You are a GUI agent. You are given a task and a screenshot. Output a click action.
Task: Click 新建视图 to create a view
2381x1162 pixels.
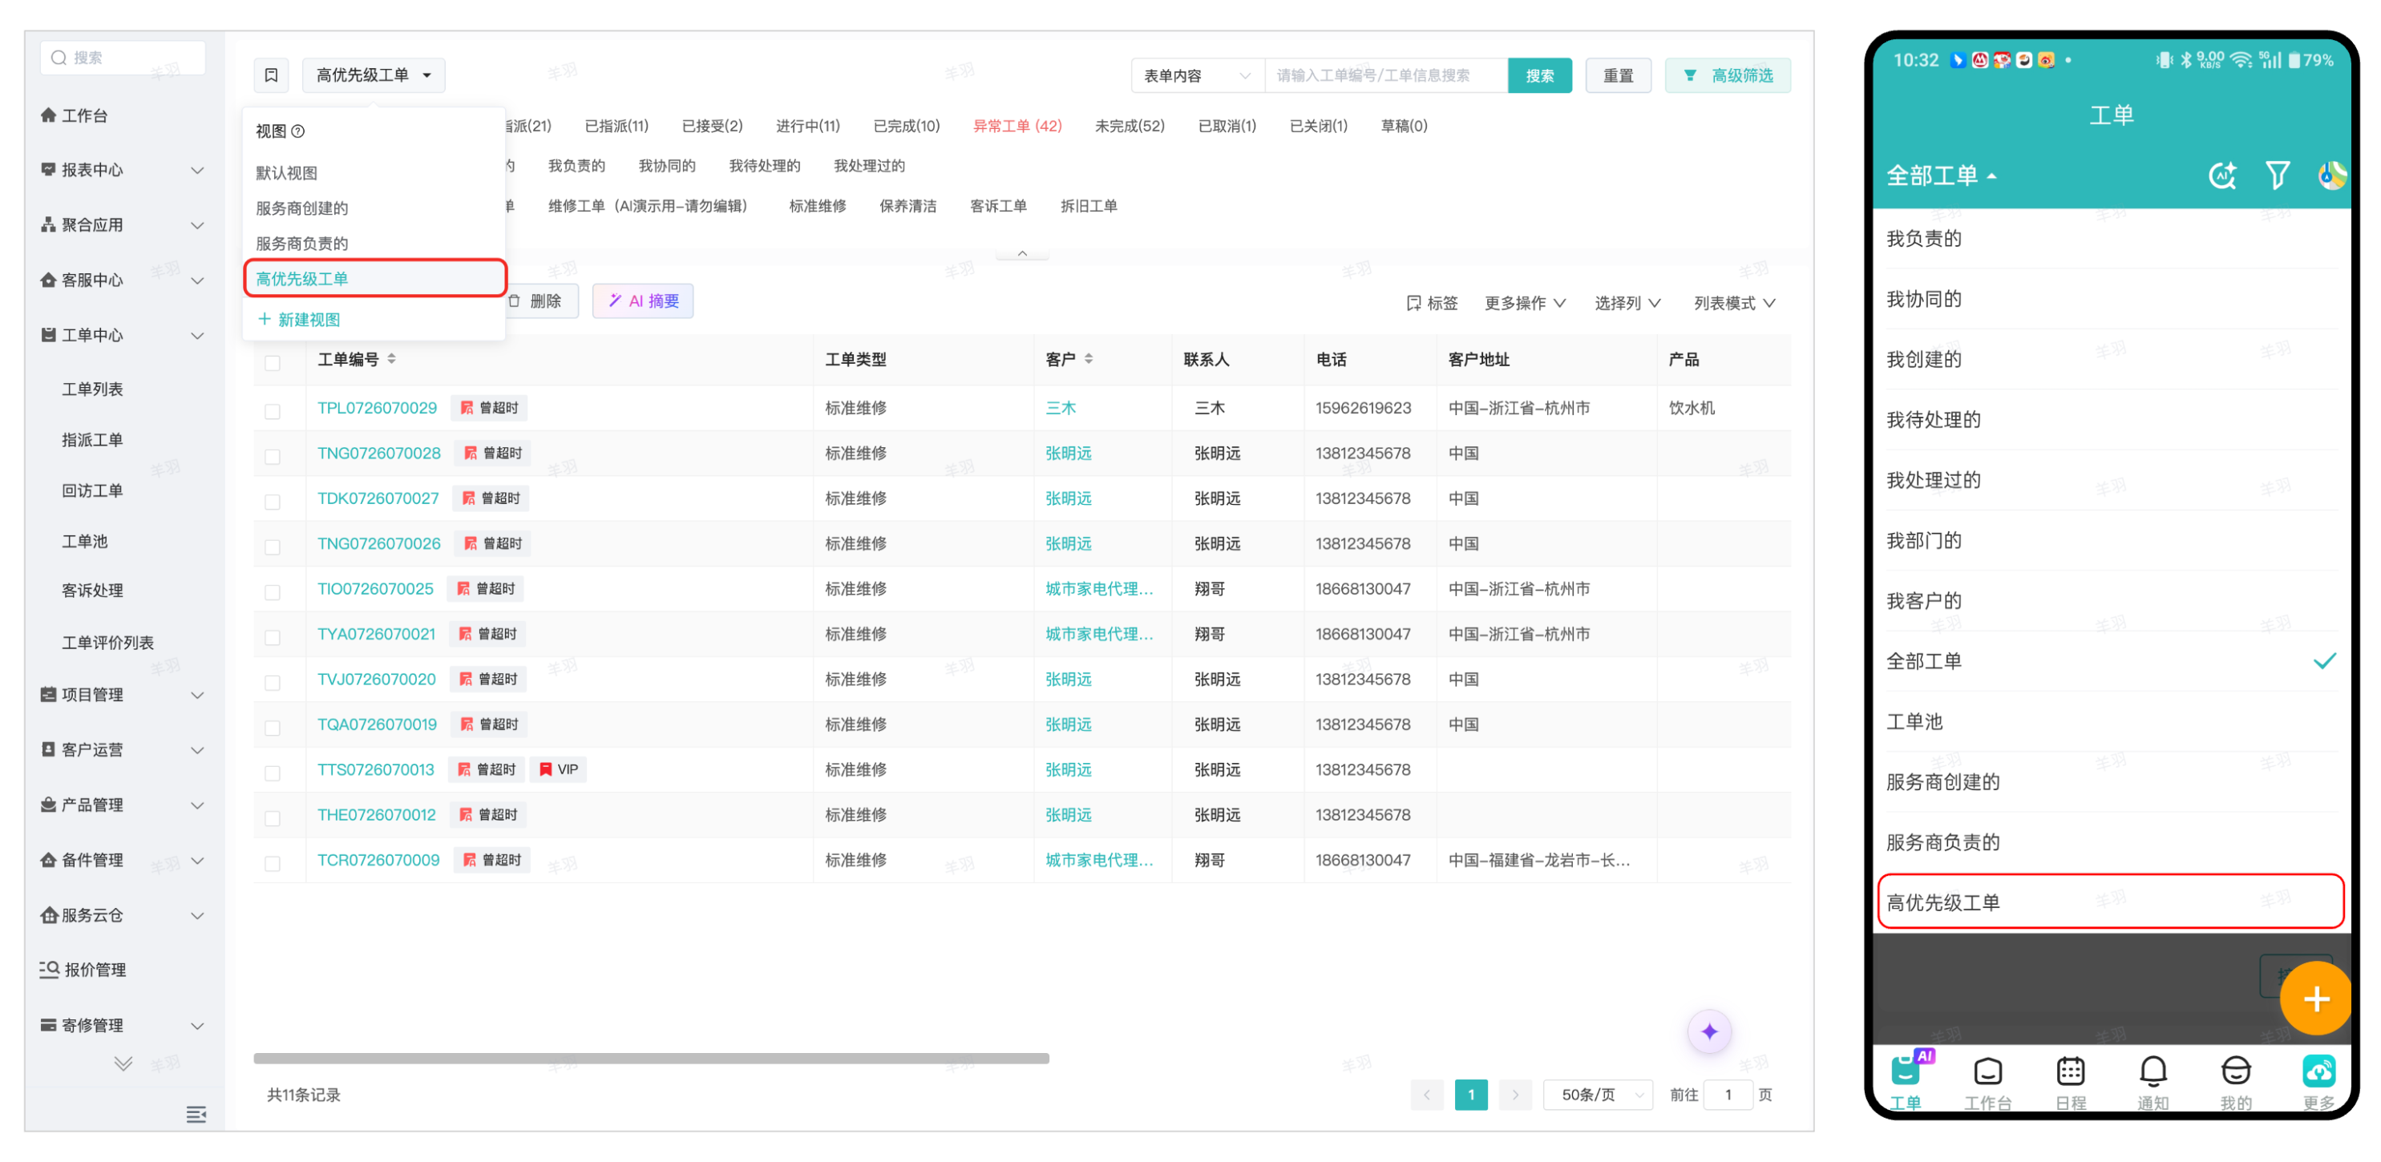coord(298,320)
